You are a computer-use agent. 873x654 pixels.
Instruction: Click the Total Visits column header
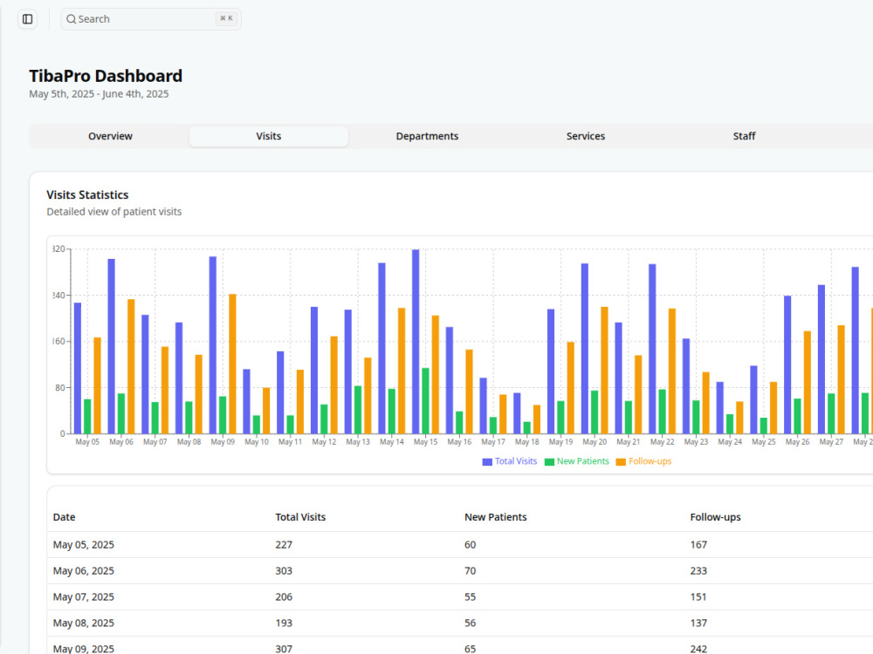pyautogui.click(x=300, y=517)
